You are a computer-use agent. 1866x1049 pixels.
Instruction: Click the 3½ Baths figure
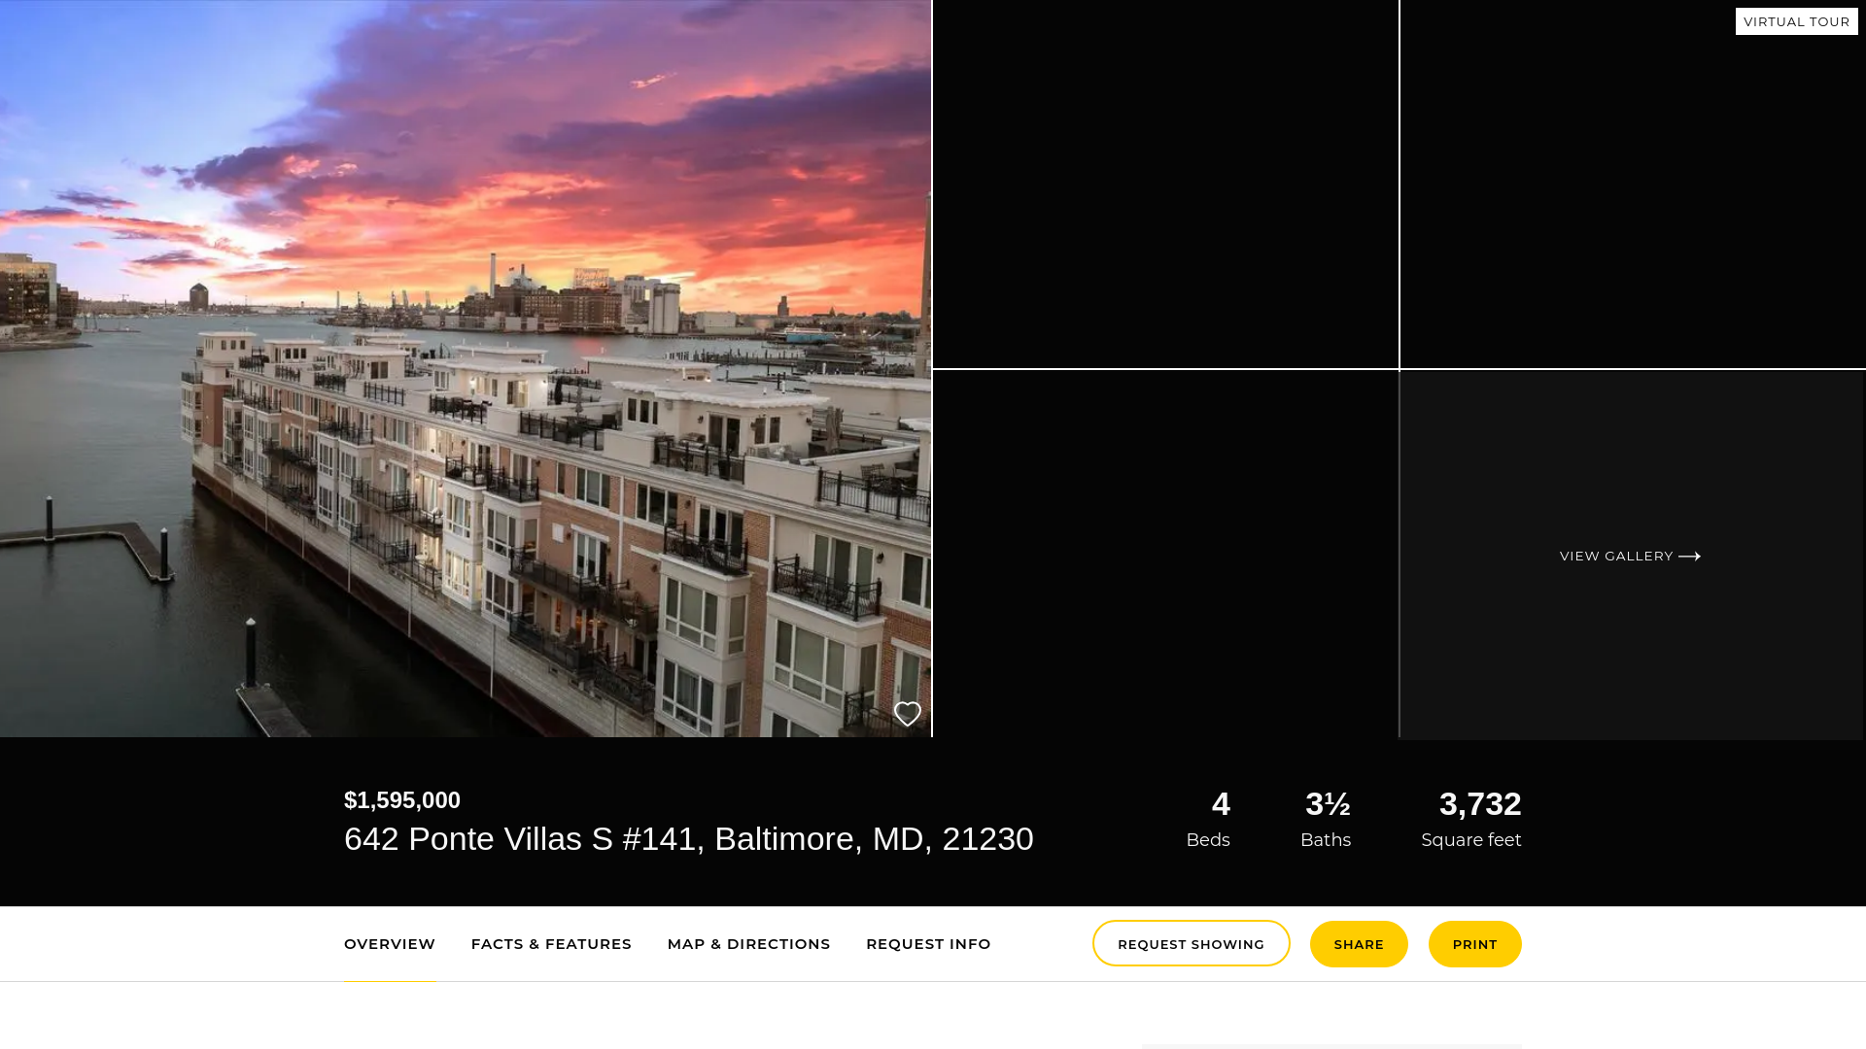click(x=1328, y=804)
